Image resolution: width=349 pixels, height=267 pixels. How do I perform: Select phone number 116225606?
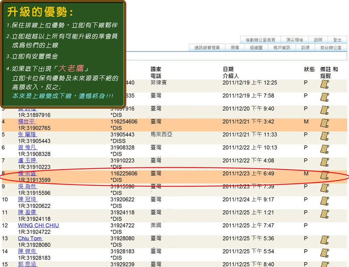coord(124,173)
